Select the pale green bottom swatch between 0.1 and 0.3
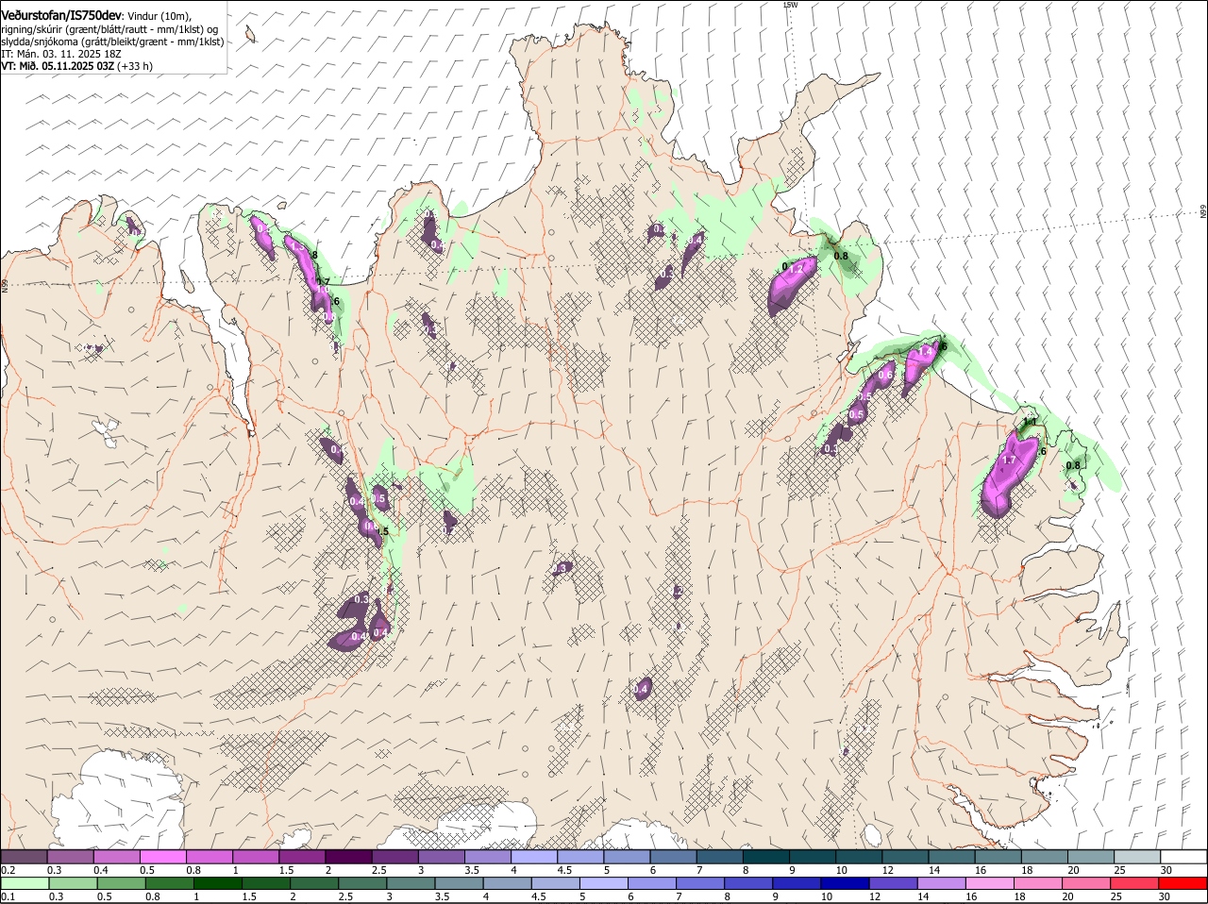 (25, 883)
